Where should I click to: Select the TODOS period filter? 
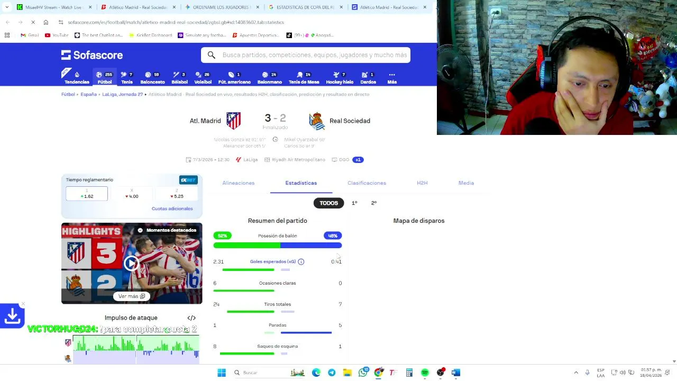[328, 203]
